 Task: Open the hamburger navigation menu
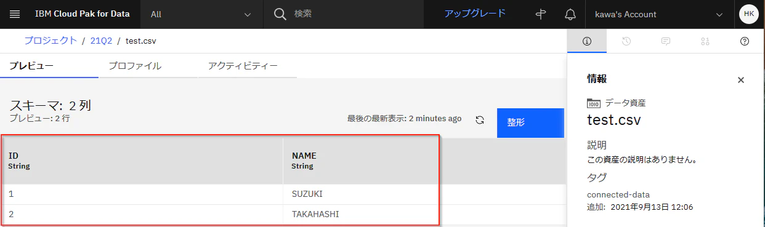15,14
